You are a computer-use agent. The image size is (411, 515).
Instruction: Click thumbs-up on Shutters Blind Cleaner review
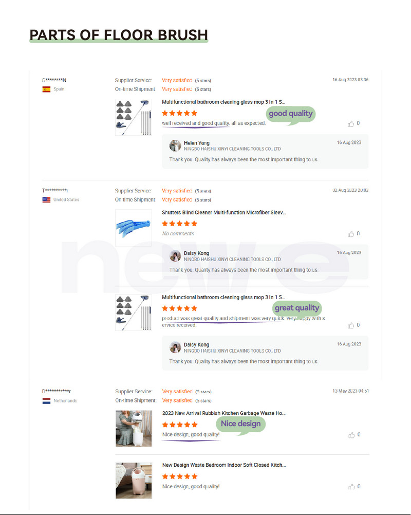[350, 234]
